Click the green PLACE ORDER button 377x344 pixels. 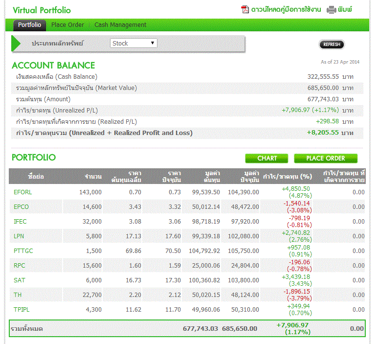pyautogui.click(x=326, y=159)
